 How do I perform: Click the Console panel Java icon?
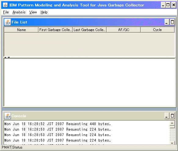pos(8,116)
